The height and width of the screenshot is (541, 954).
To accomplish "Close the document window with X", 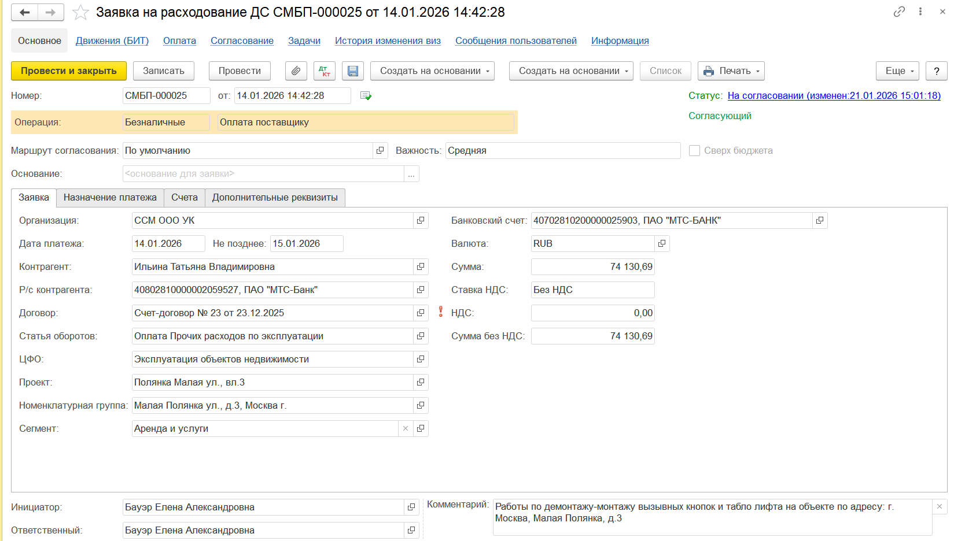I will (x=942, y=12).
